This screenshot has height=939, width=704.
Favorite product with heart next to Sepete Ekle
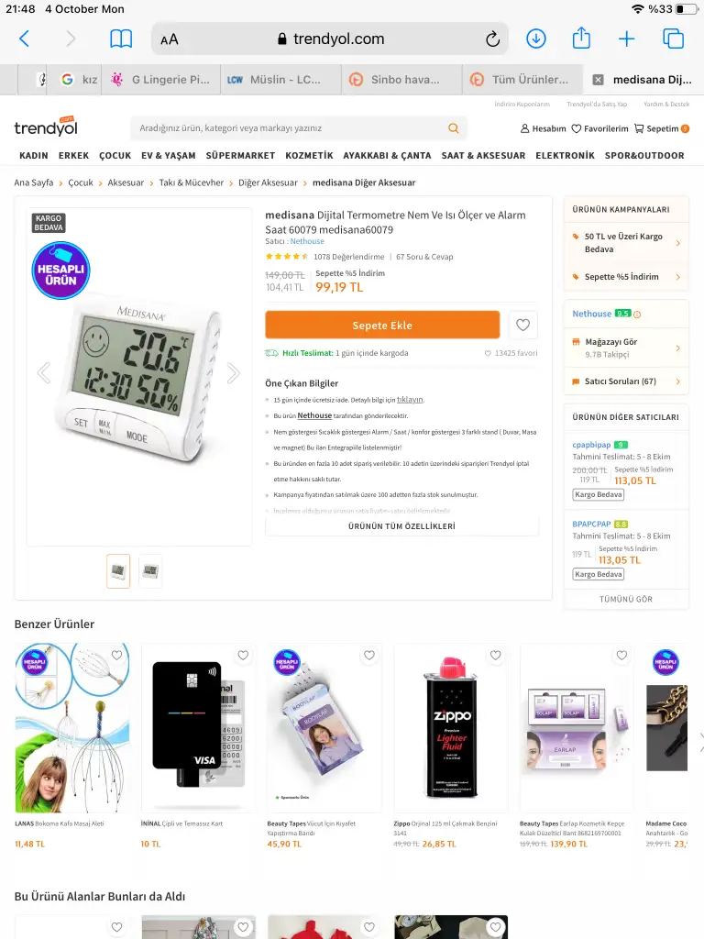tap(522, 325)
